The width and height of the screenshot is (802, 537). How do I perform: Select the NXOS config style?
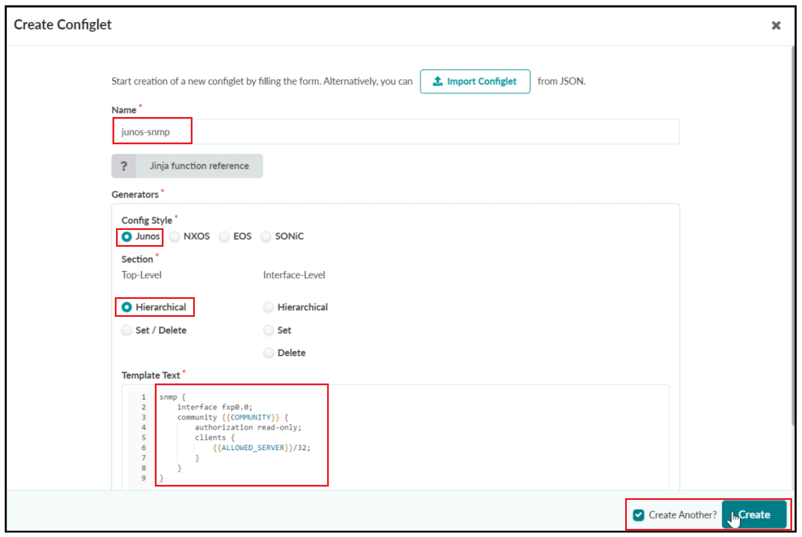[175, 236]
